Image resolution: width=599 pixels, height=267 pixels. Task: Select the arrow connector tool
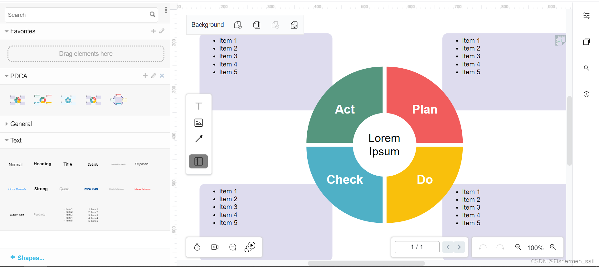[199, 139]
